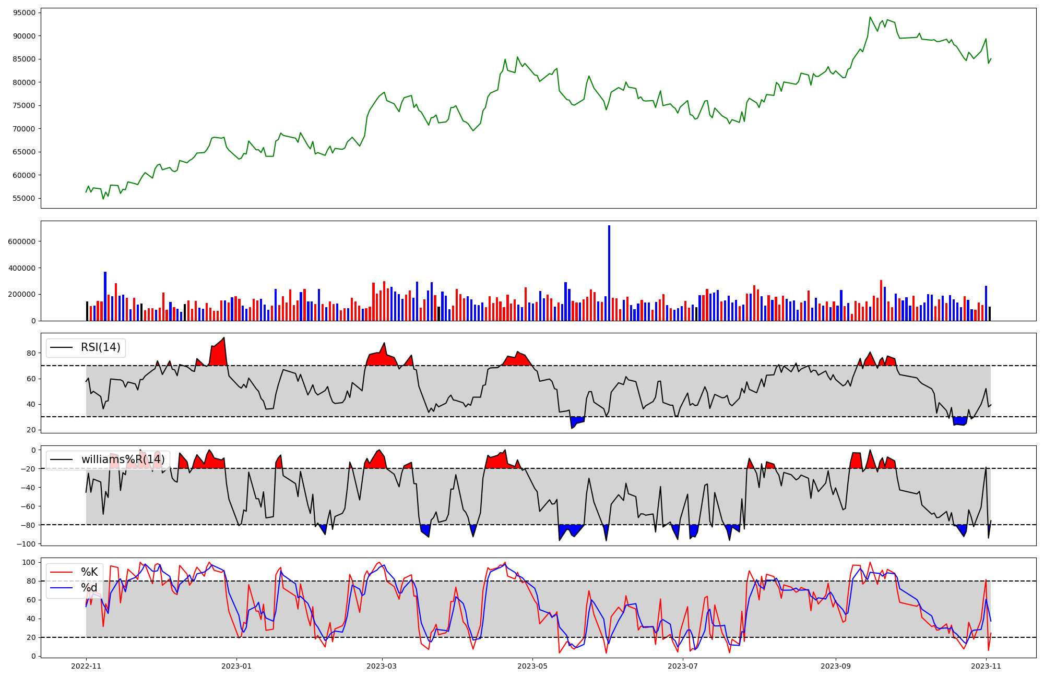This screenshot has width=1044, height=678.
Task: Click the highest peak of the green price line
Action: click(870, 17)
